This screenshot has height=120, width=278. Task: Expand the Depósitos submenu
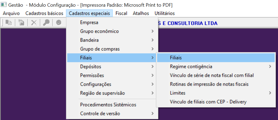pyautogui.click(x=91, y=67)
